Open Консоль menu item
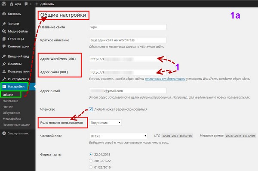Image resolution: width=258 pixels, height=171 pixels. [14, 14]
